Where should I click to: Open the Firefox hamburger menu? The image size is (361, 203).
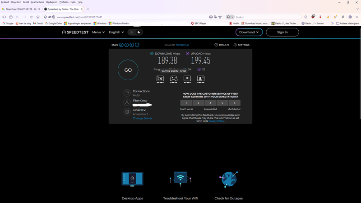coord(357,17)
